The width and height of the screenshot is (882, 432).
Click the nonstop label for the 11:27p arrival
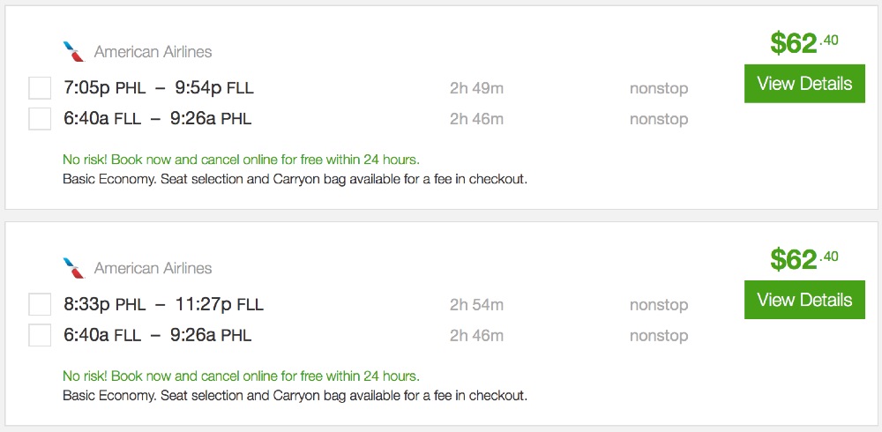(659, 305)
